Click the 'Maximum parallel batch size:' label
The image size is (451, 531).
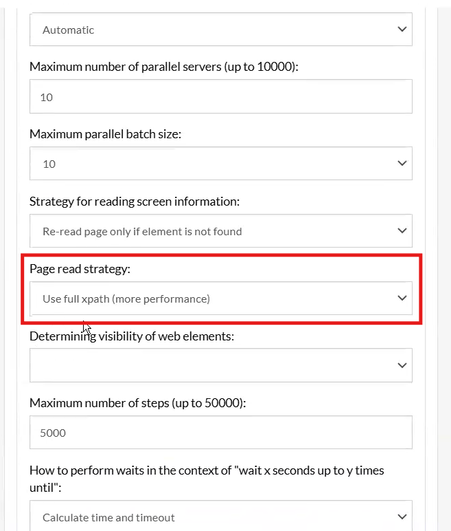click(x=105, y=134)
